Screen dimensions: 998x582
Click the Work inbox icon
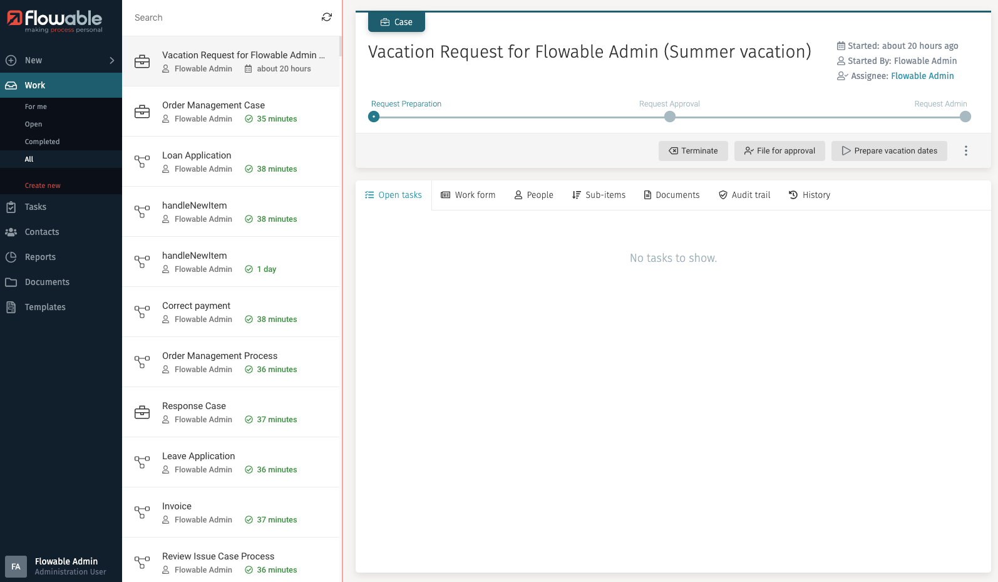[11, 86]
